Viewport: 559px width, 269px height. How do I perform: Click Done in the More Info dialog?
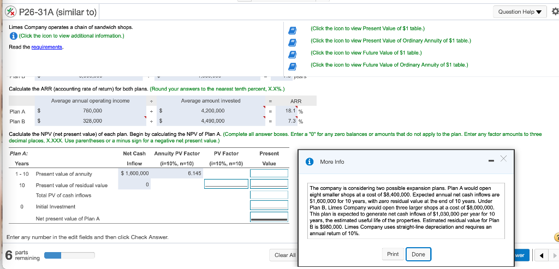point(418,254)
